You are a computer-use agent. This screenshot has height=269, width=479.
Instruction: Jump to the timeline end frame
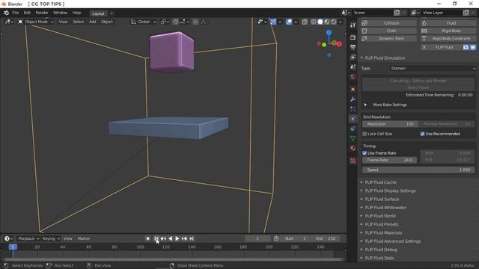(192, 238)
